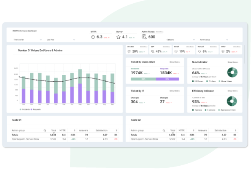Click the Survey star icon
251x169 pixels.
pos(118,37)
